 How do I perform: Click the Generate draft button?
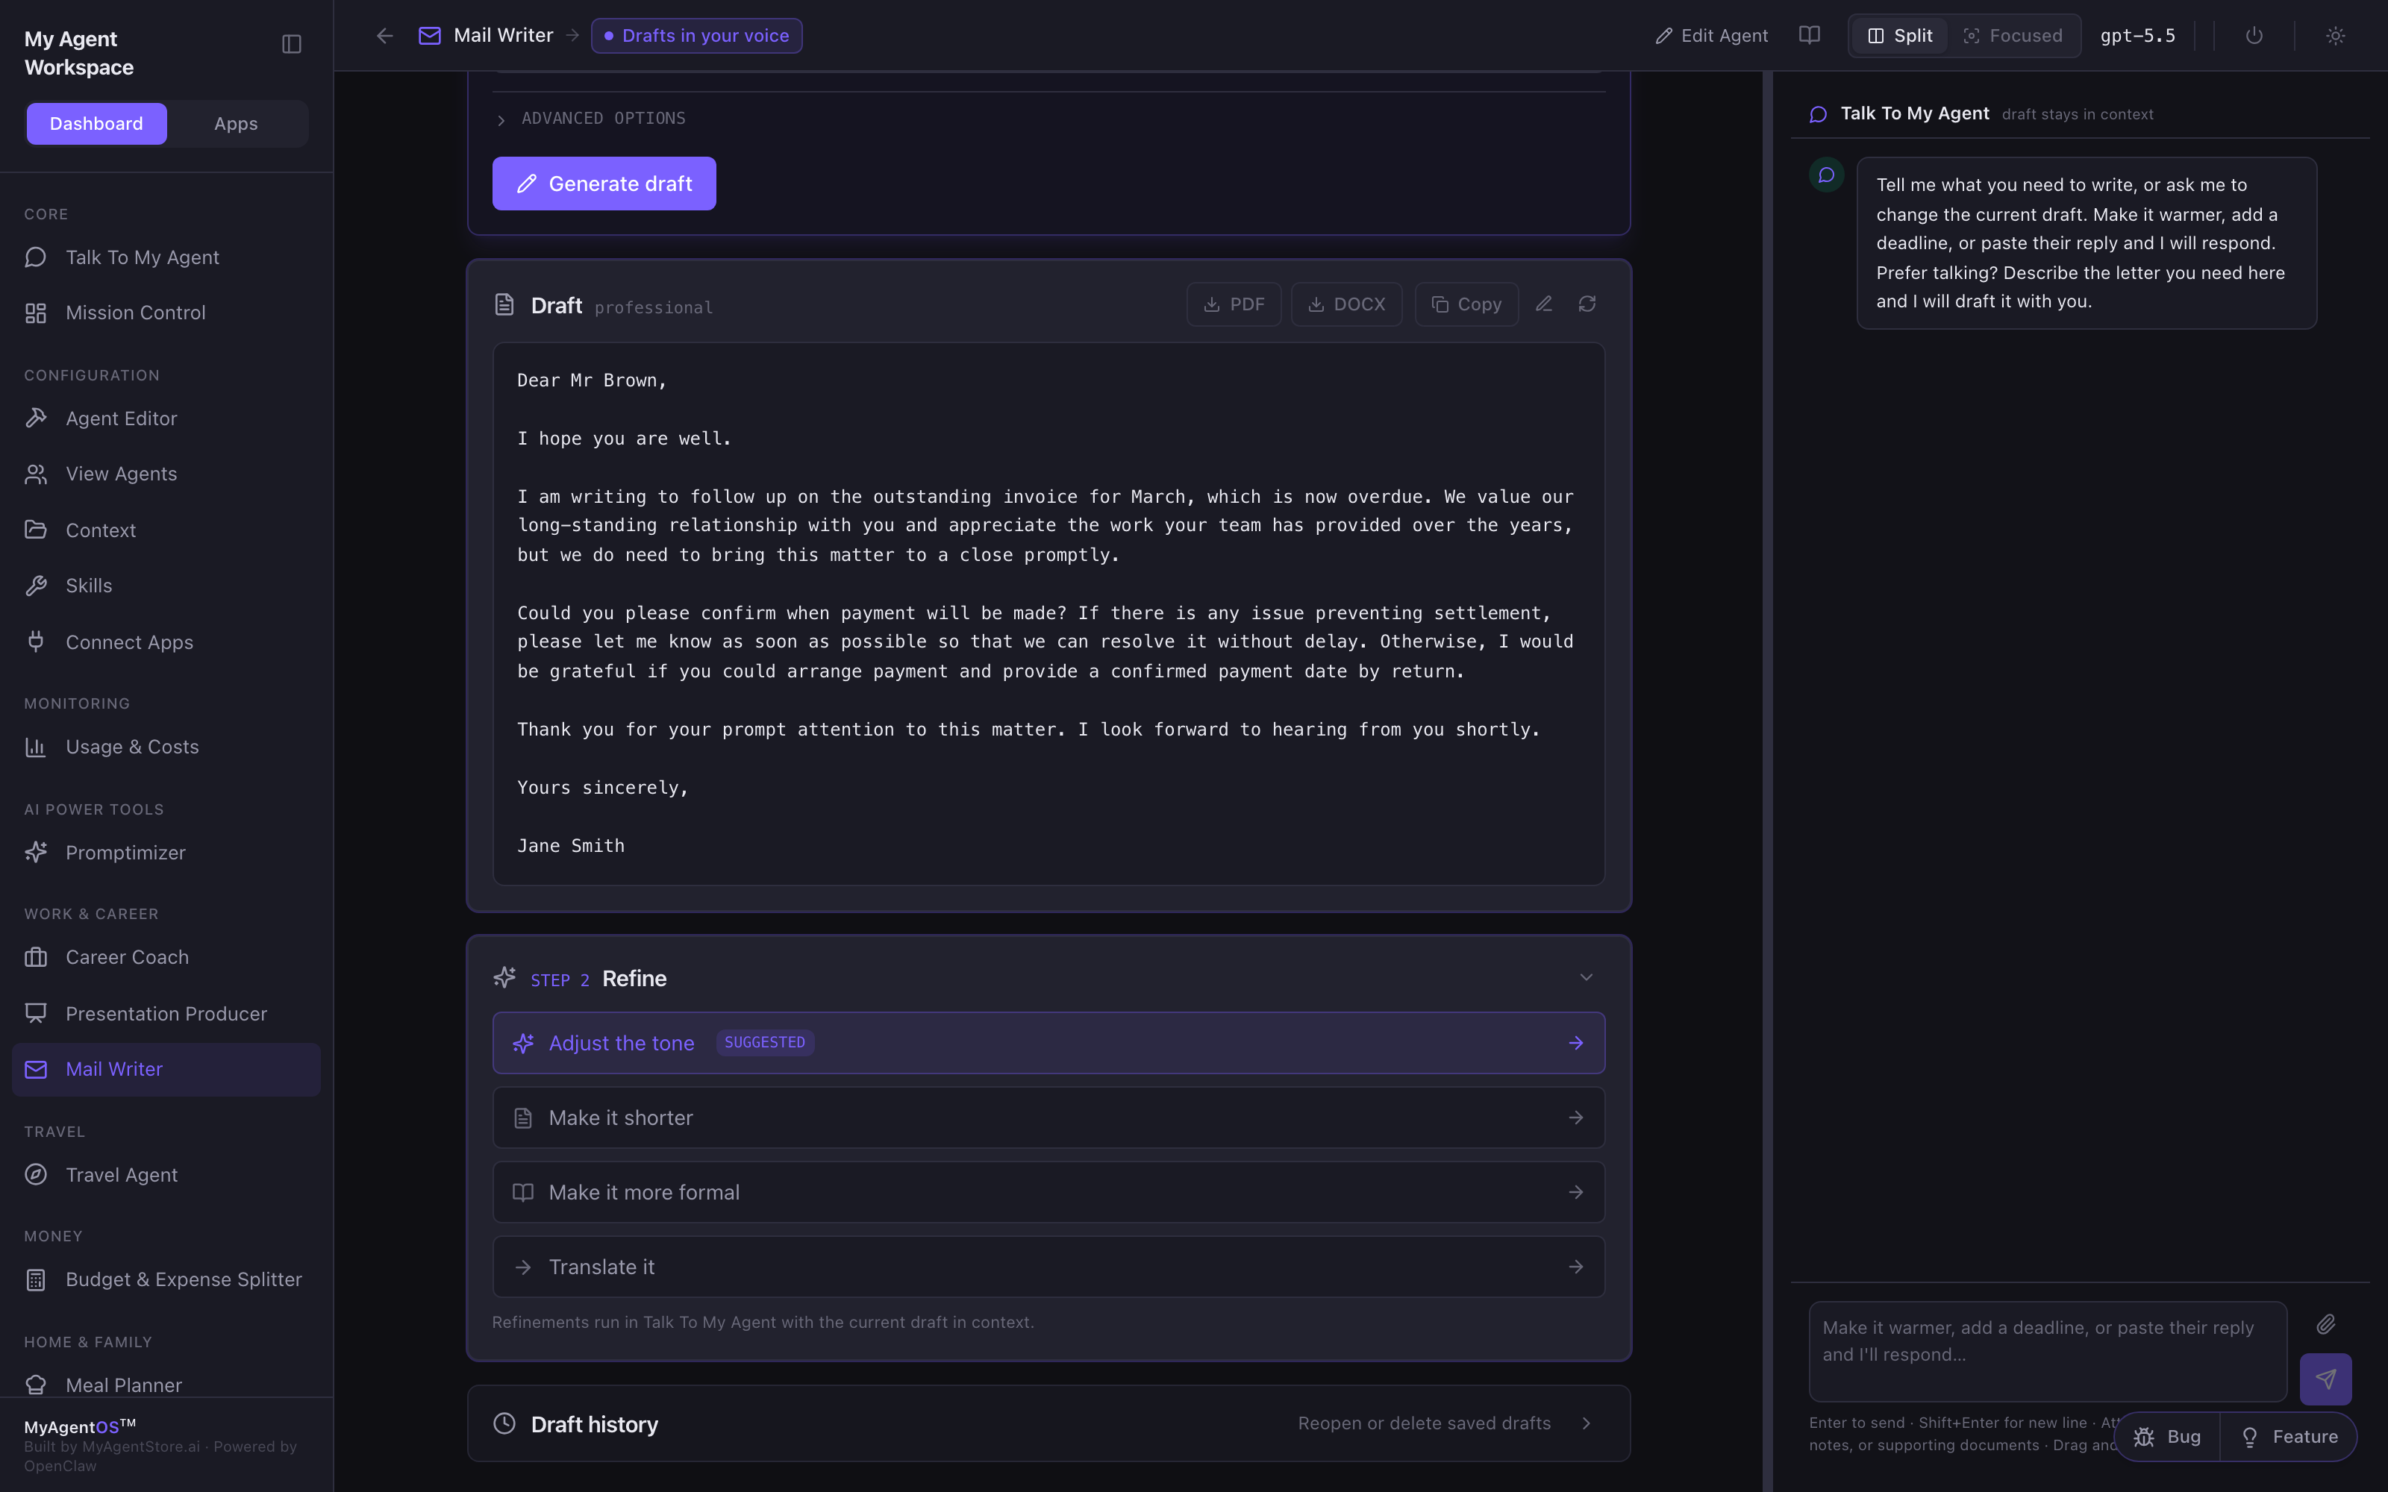pyautogui.click(x=604, y=184)
